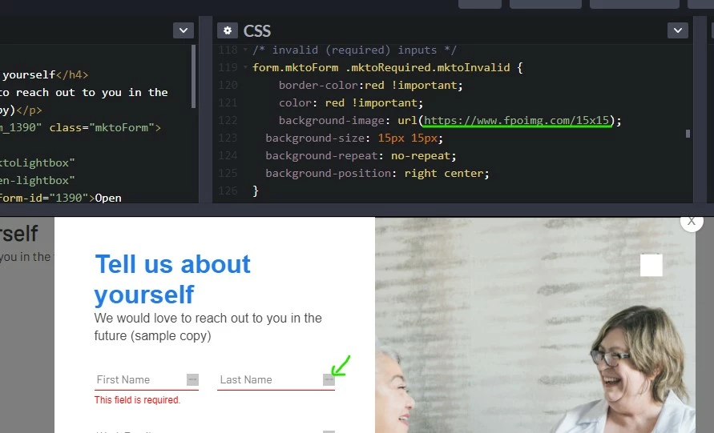Click the 'to reach out to you in the' HTML line
The image size is (714, 433).
(x=84, y=92)
